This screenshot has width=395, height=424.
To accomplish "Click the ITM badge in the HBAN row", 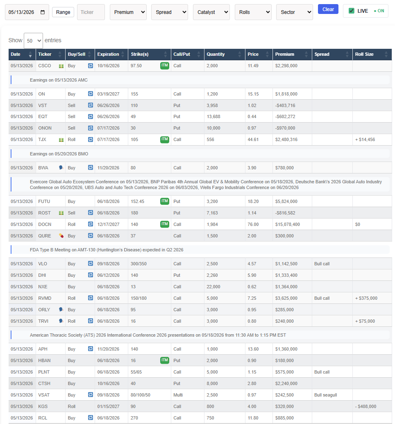I will pyautogui.click(x=165, y=360).
